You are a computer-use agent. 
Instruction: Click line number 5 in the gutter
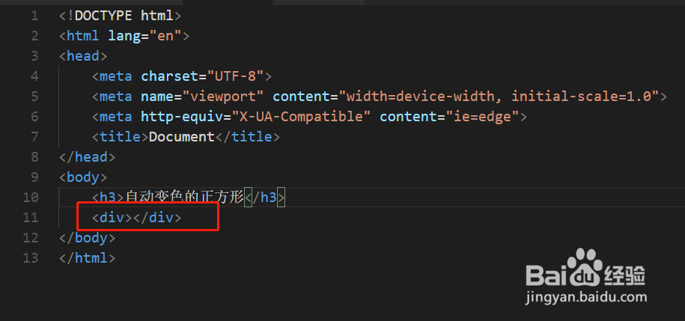[x=34, y=97]
